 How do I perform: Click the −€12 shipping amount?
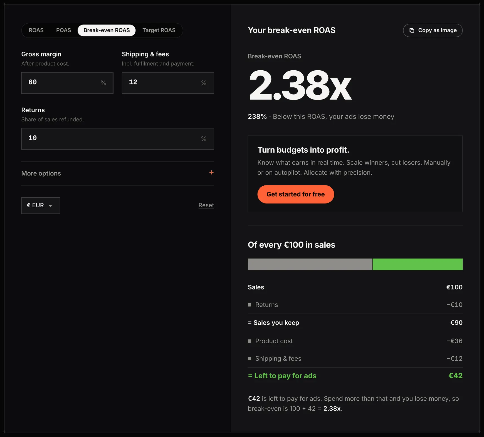pyautogui.click(x=455, y=359)
